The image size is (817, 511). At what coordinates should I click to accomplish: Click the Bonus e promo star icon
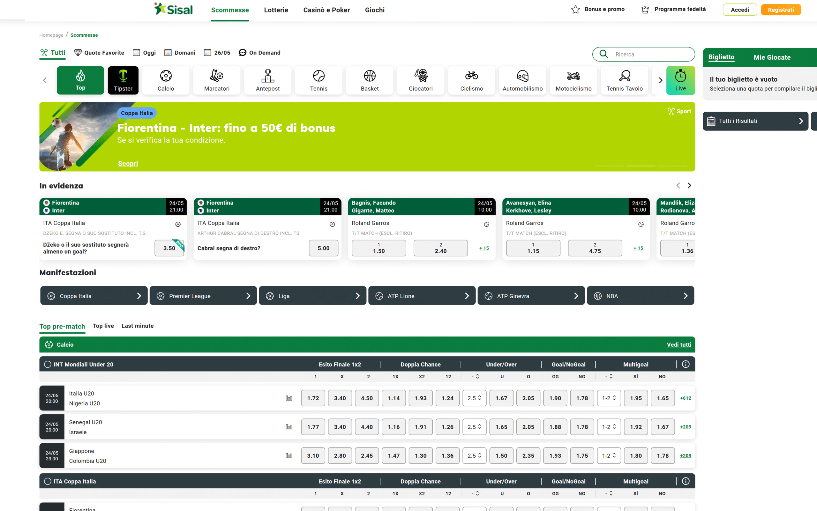pos(575,10)
